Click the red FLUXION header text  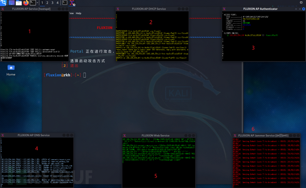[105, 28]
